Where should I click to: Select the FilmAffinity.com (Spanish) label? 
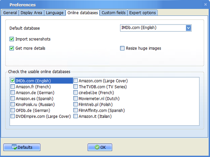click(102, 110)
